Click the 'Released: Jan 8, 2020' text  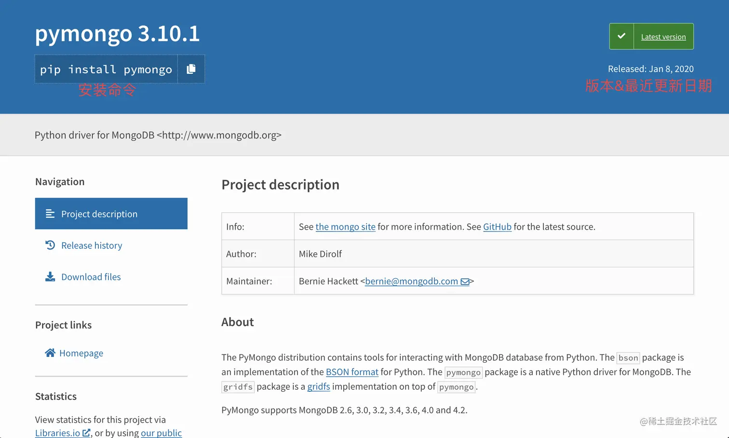(650, 68)
